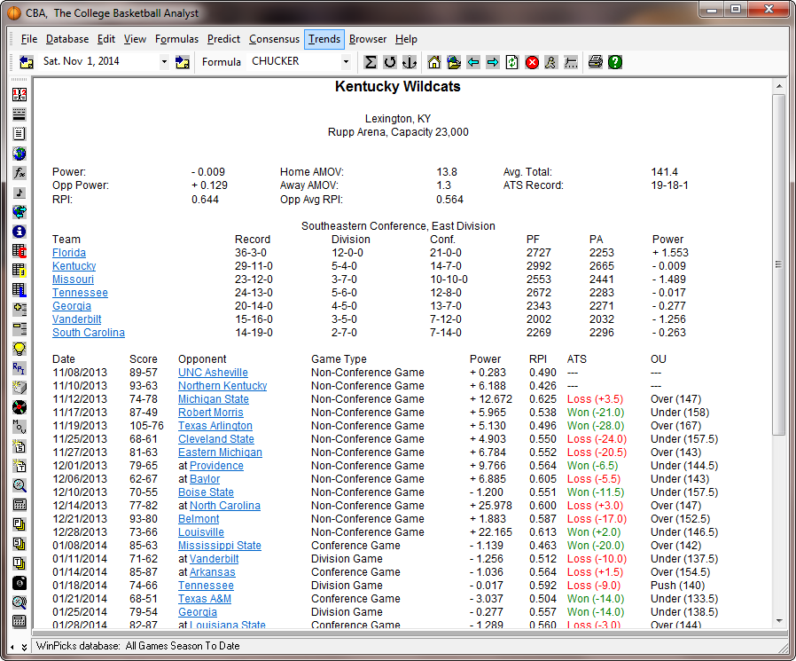The height and width of the screenshot is (661, 796).
Task: Open the Predict menu
Action: tap(224, 39)
